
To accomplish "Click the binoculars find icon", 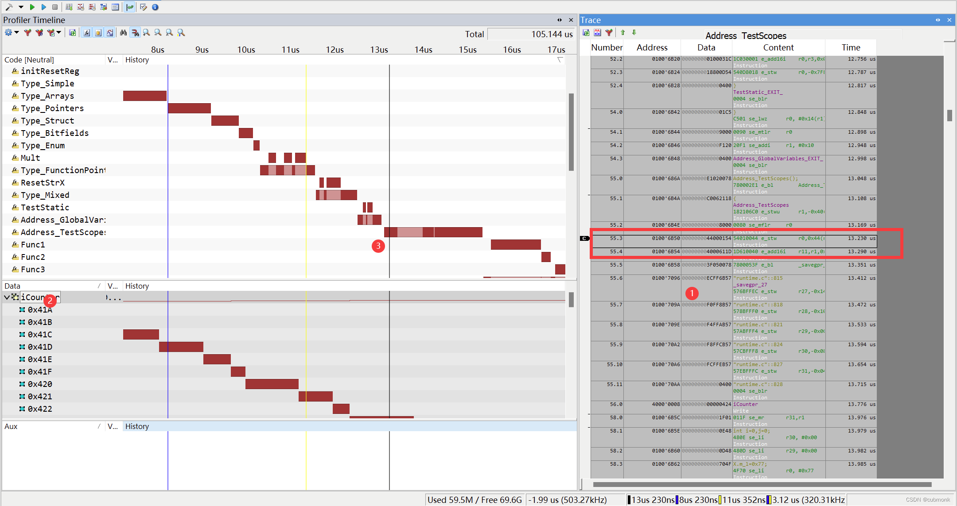I will pyautogui.click(x=123, y=32).
